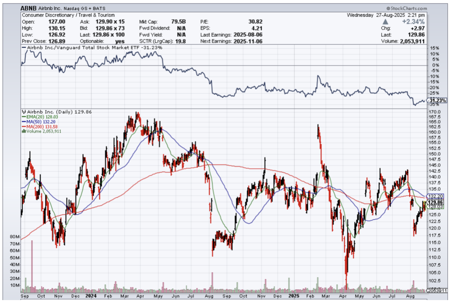The image size is (451, 302).
Task: Click the Bid quote 129.86 x 73
Action: click(x=110, y=28)
